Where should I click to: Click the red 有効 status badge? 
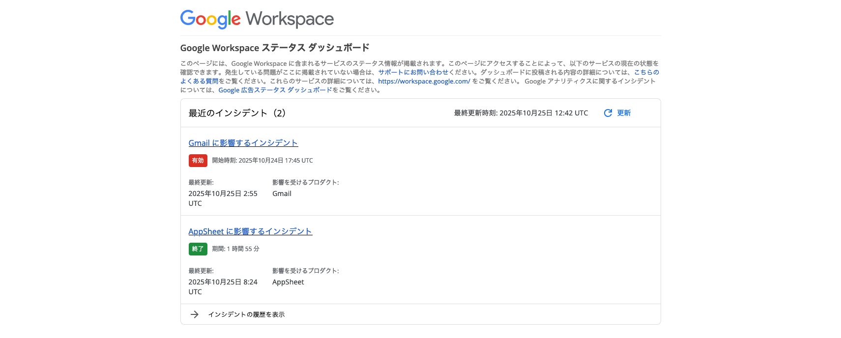(198, 161)
